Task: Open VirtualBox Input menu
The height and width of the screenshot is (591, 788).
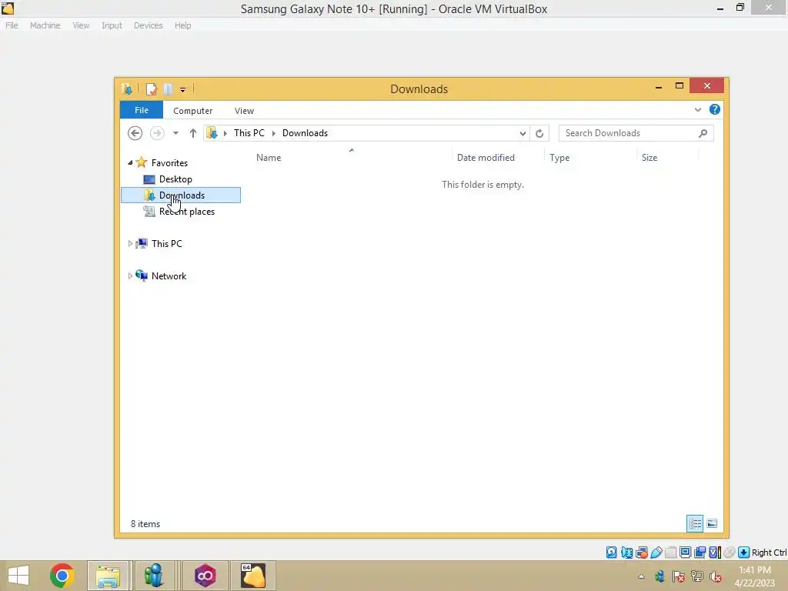Action: 112,25
